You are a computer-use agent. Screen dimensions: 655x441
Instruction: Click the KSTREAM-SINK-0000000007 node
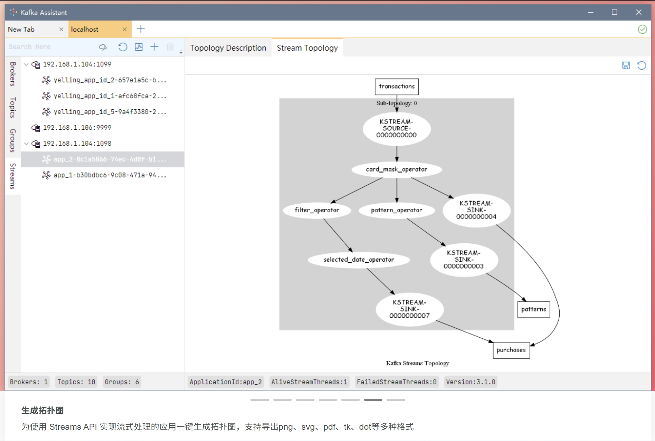coord(410,309)
